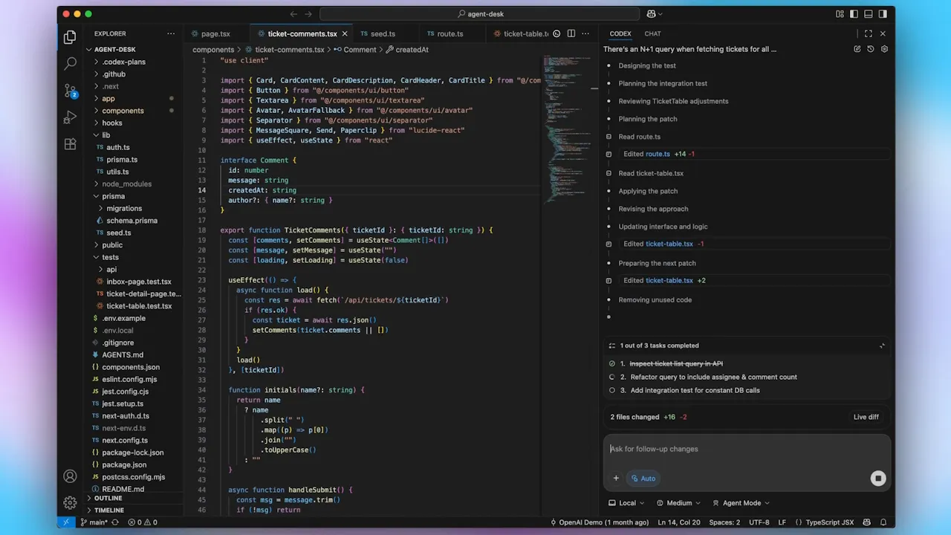951x535 pixels.
Task: Open Codex settings gear icon
Action: click(x=884, y=49)
